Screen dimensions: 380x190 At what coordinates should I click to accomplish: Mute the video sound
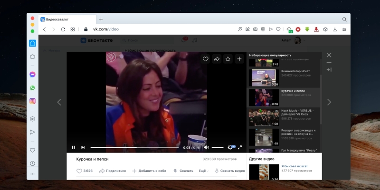[206, 147]
